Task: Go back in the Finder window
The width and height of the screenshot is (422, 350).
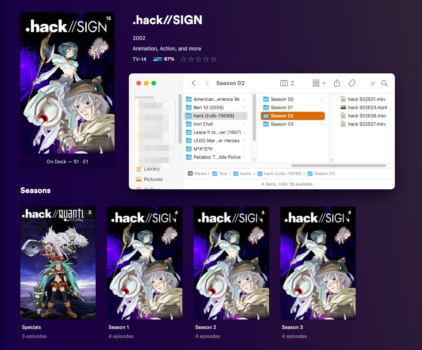Action: click(x=194, y=83)
